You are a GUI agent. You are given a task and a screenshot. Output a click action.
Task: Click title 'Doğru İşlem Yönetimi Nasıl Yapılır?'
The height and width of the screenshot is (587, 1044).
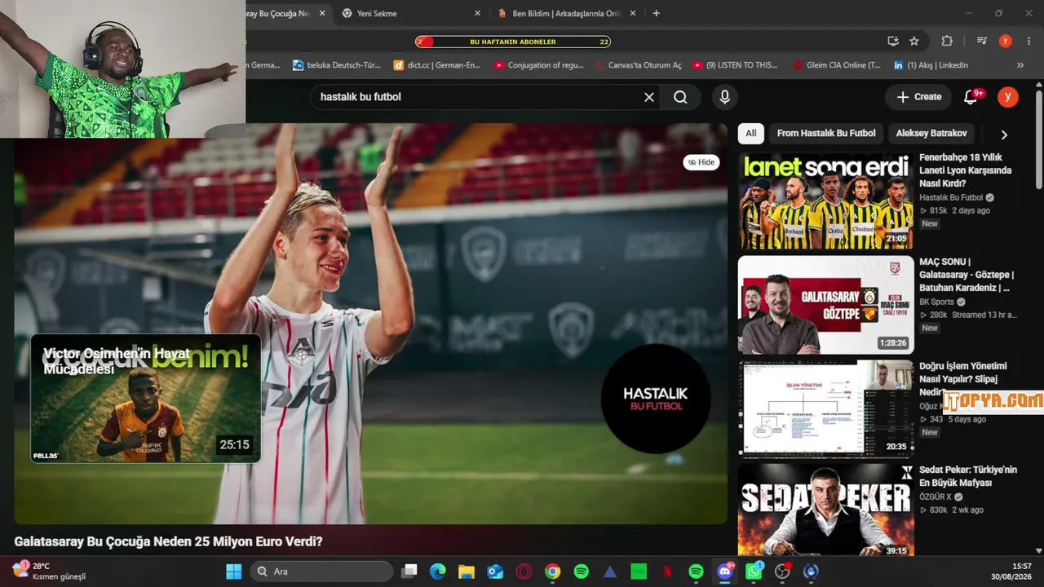tap(963, 379)
